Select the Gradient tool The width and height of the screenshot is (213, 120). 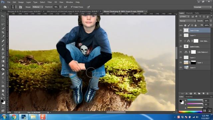point(3,61)
